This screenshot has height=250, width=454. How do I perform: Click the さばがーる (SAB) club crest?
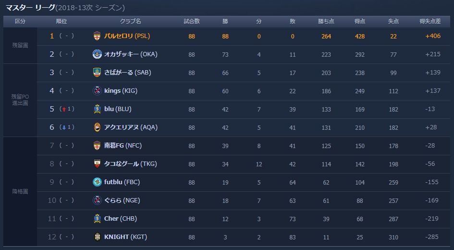[97, 73]
